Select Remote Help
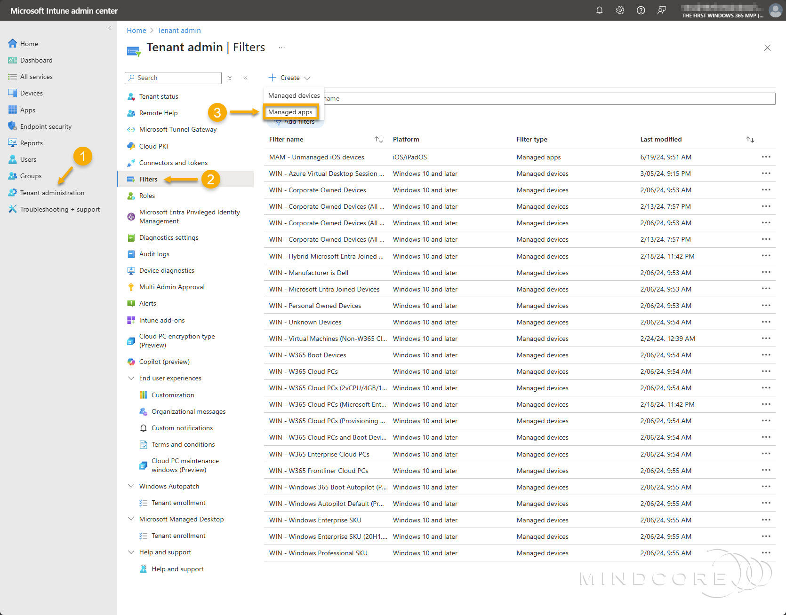The height and width of the screenshot is (615, 786). [x=158, y=113]
